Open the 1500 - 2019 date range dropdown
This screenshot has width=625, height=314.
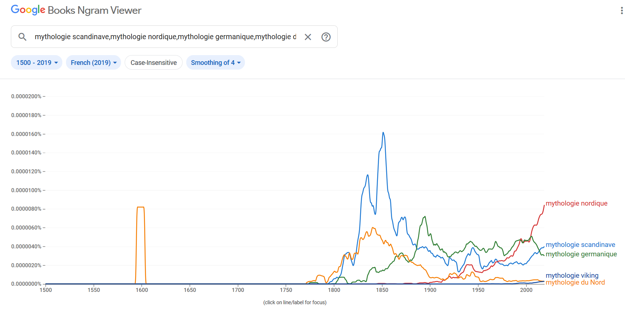tap(36, 62)
